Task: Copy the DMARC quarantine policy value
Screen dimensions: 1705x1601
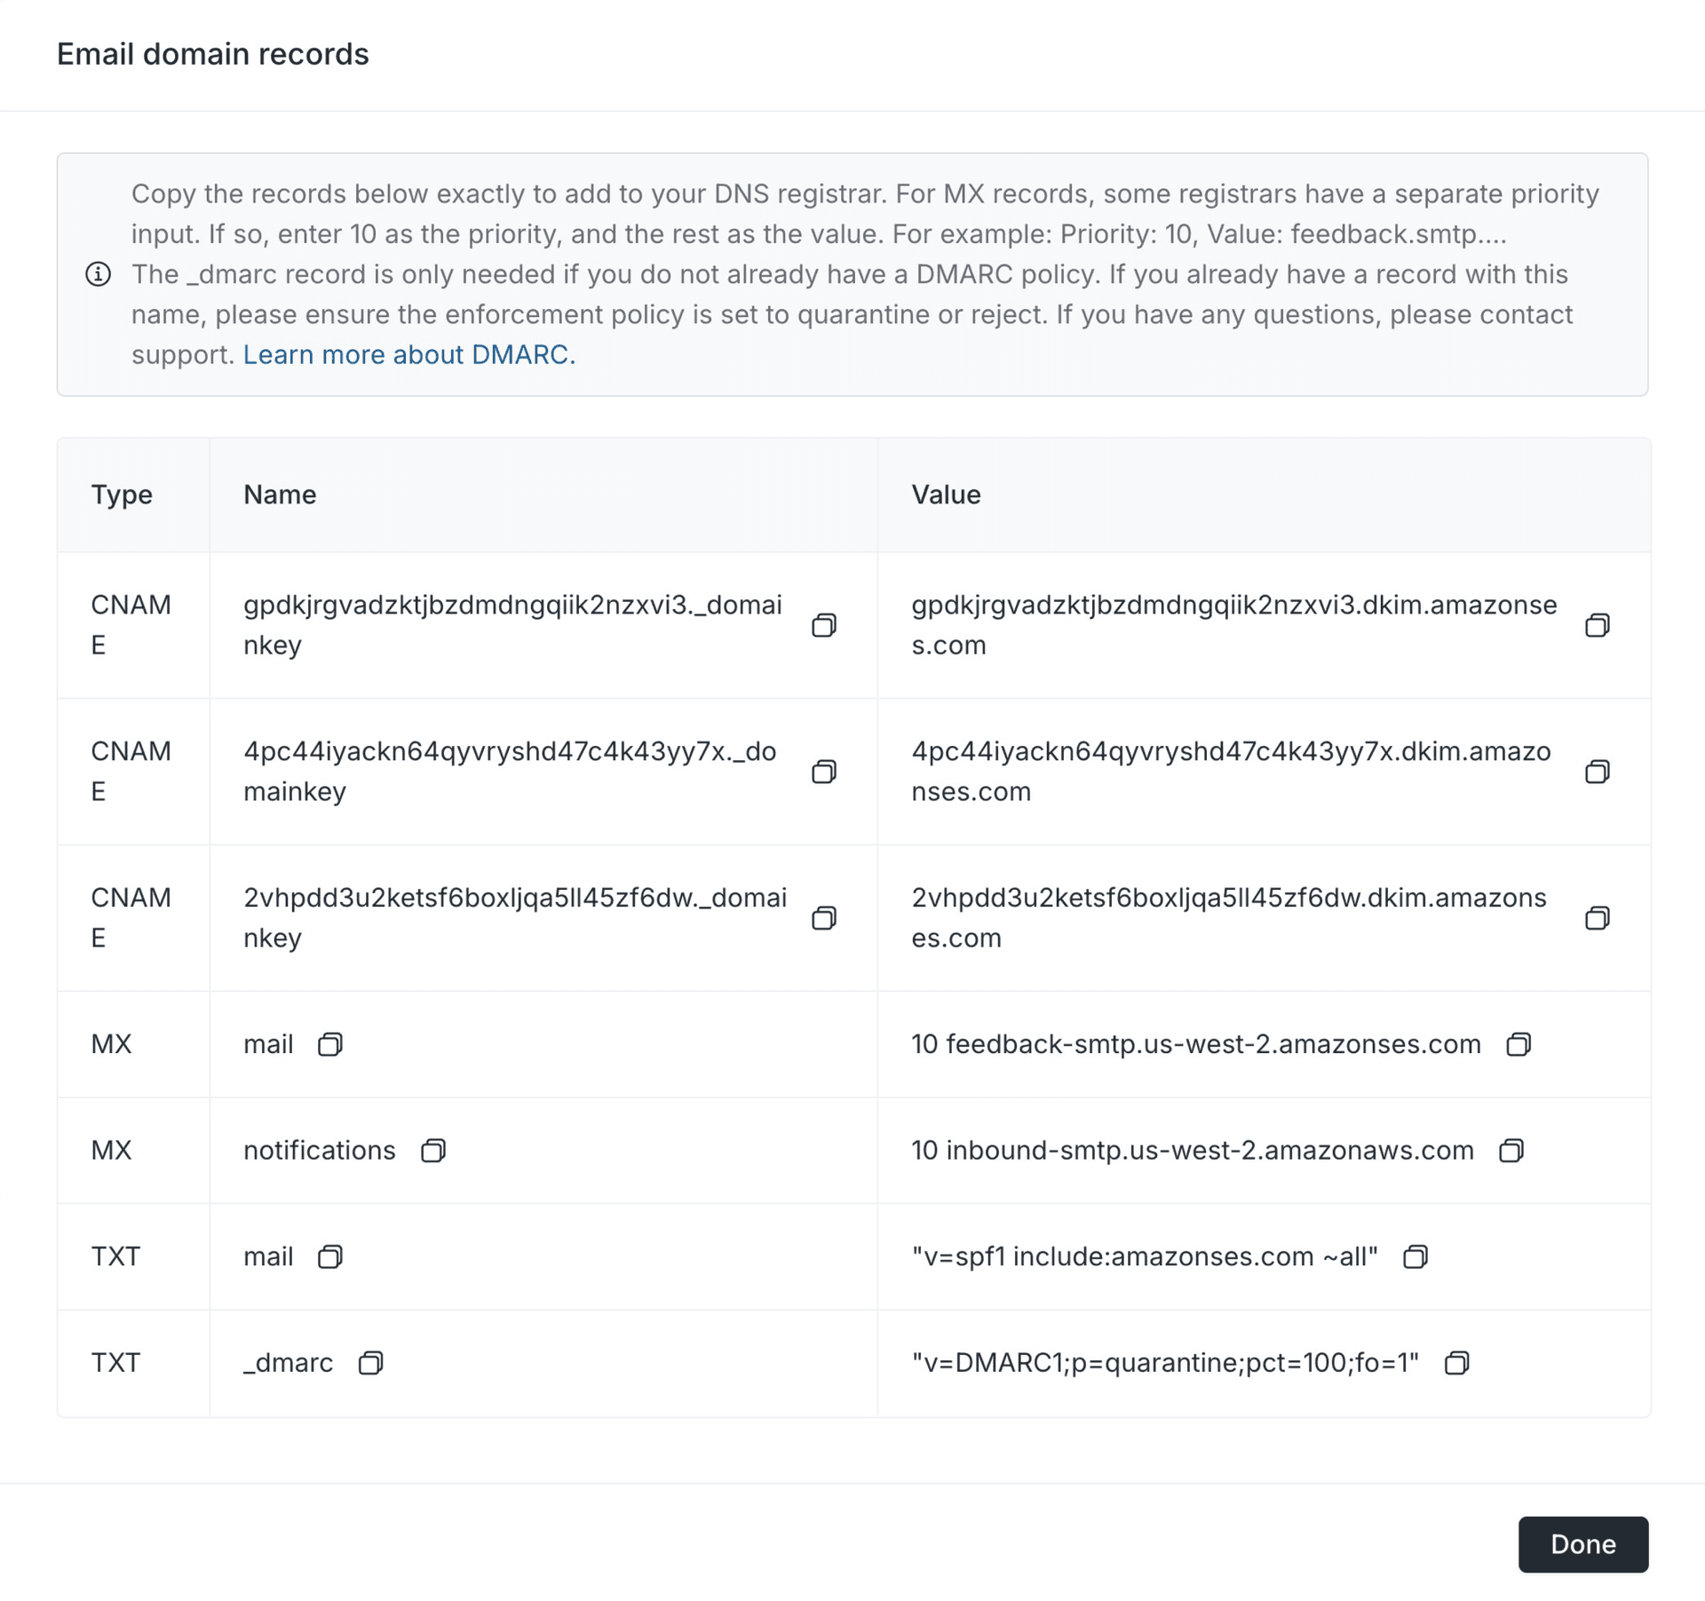Action: click(1457, 1363)
